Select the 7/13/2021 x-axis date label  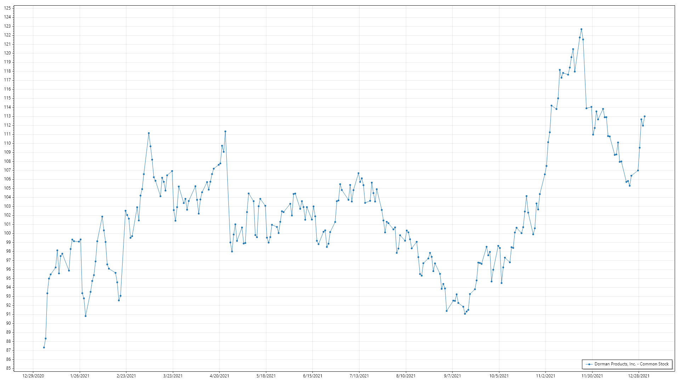point(359,376)
